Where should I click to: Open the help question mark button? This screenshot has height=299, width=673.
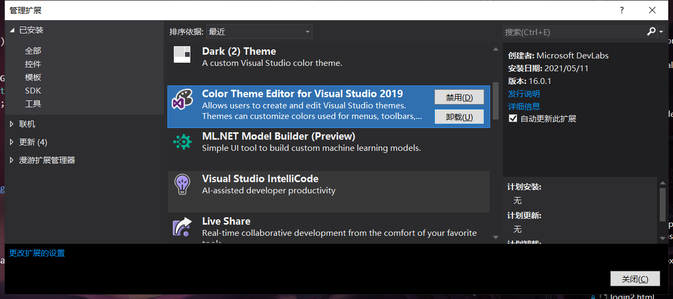coord(621,10)
